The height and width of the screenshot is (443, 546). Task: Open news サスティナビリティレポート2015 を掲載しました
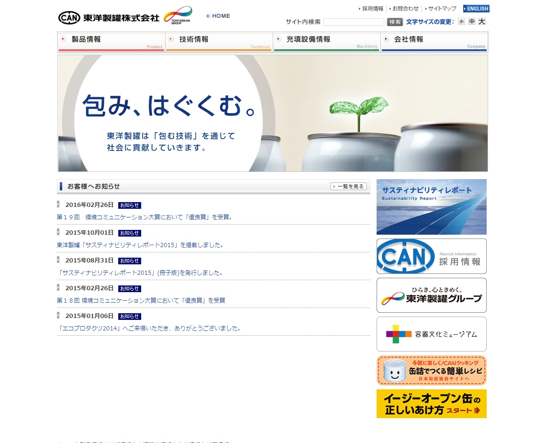pos(140,245)
